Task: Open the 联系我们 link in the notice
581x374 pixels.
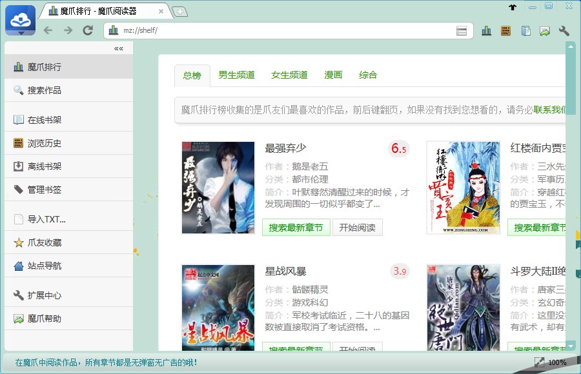Action: (x=548, y=108)
